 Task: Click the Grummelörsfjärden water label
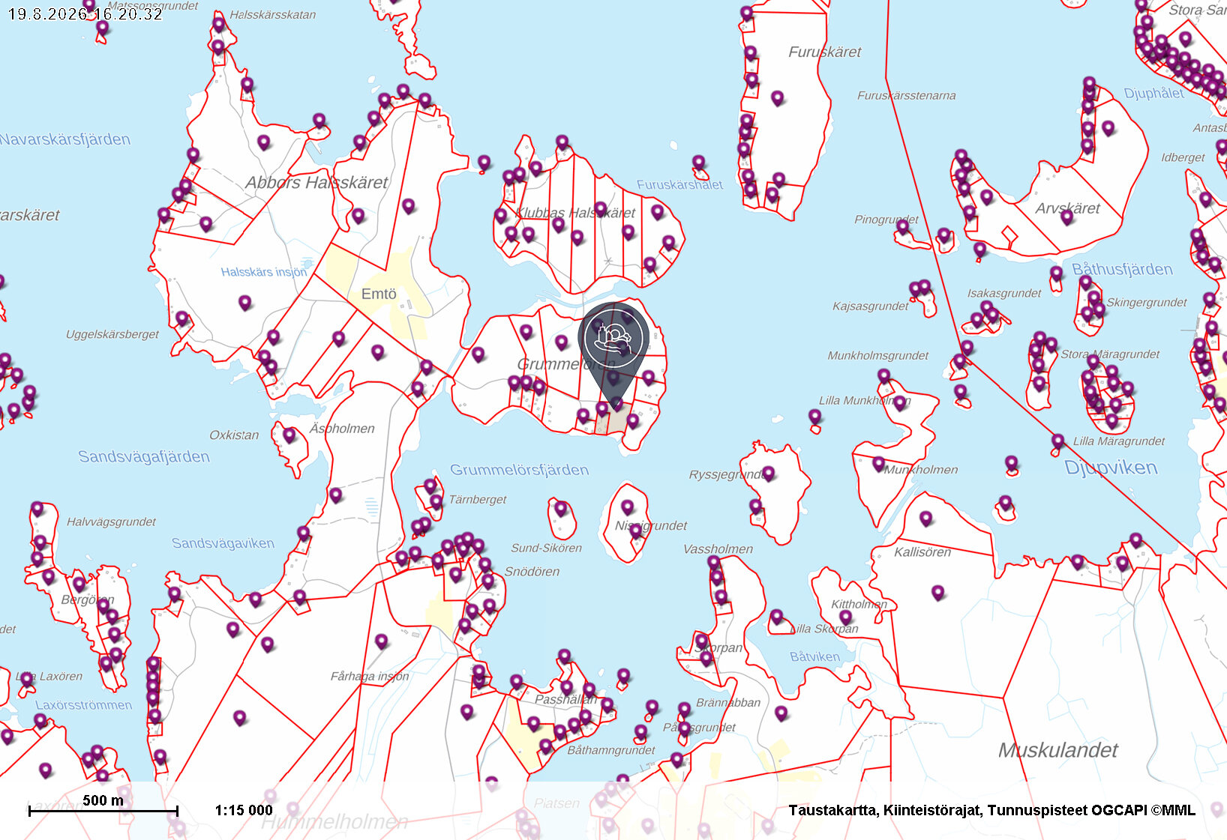[x=519, y=470]
